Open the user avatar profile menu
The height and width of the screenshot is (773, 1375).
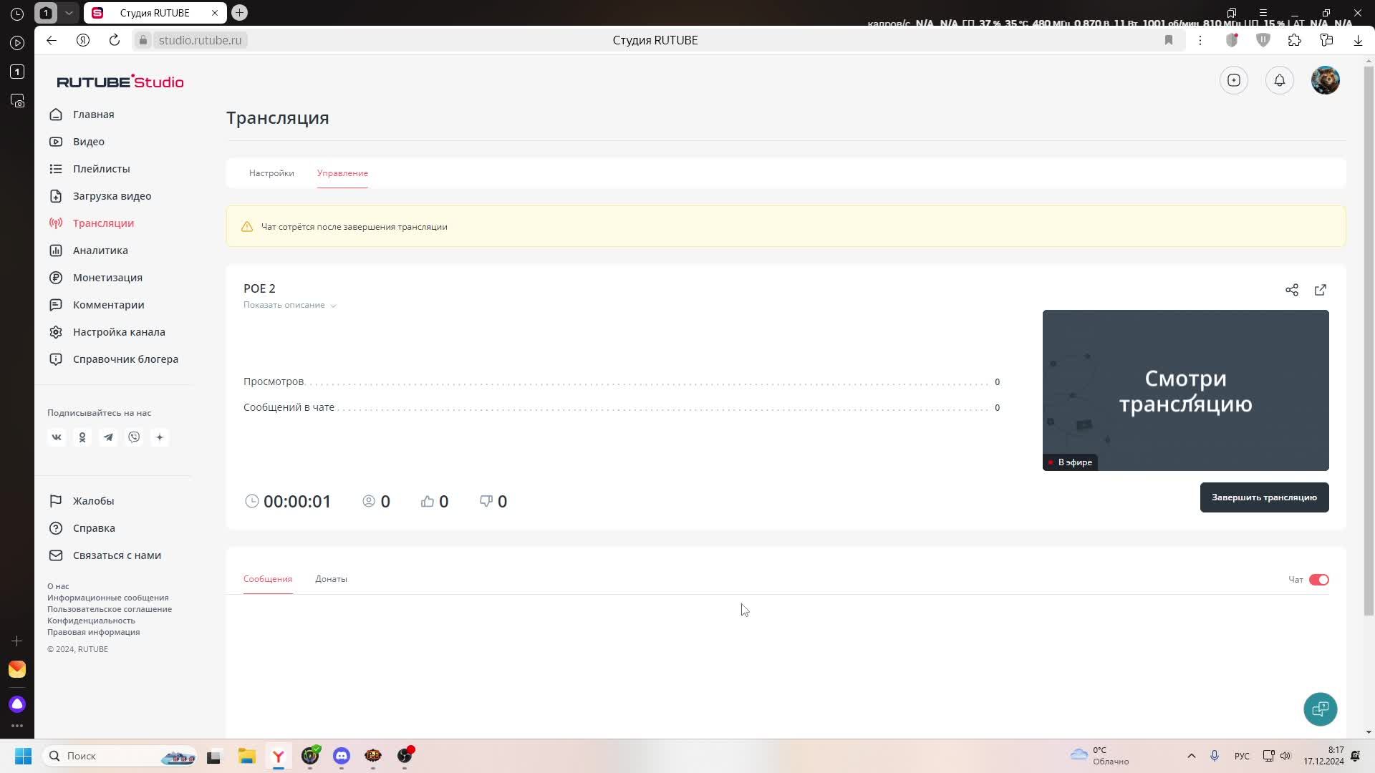(1325, 80)
